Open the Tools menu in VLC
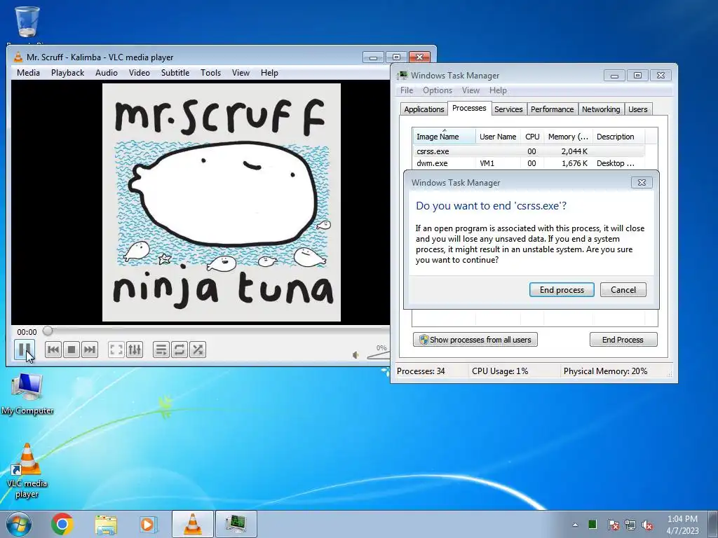Screen dimensions: 718x538 tap(210, 73)
